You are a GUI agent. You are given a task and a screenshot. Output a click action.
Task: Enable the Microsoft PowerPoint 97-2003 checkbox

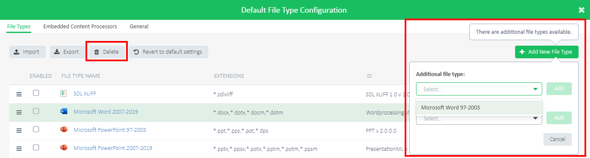(x=36, y=129)
